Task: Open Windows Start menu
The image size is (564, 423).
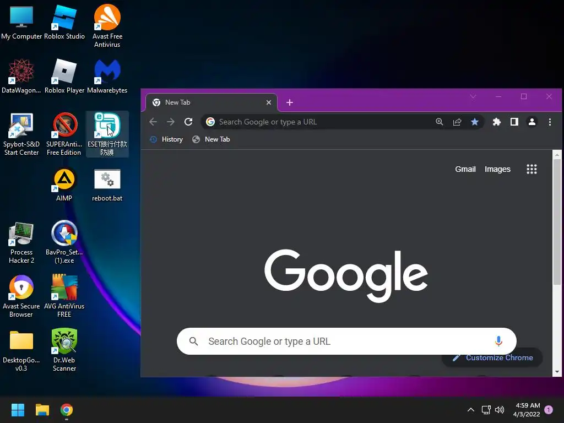Action: 18,410
